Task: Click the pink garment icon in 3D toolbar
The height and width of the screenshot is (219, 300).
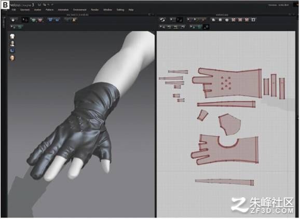Action: [x=40, y=20]
